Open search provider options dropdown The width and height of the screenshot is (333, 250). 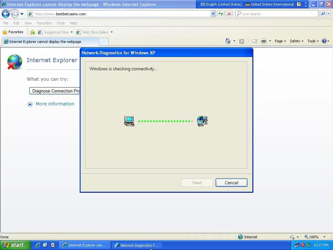click(329, 14)
